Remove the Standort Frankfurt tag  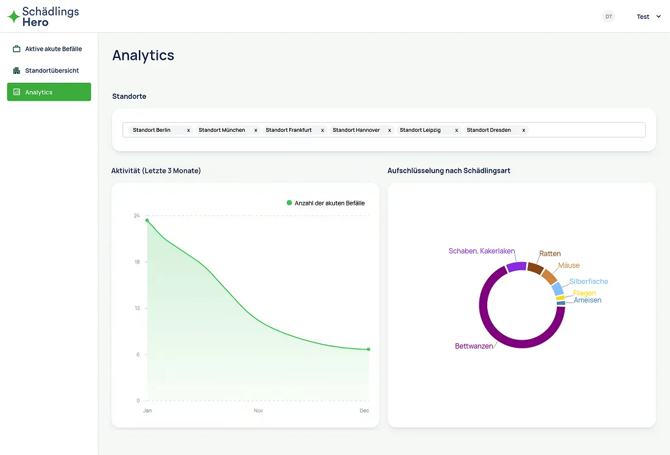(x=323, y=130)
